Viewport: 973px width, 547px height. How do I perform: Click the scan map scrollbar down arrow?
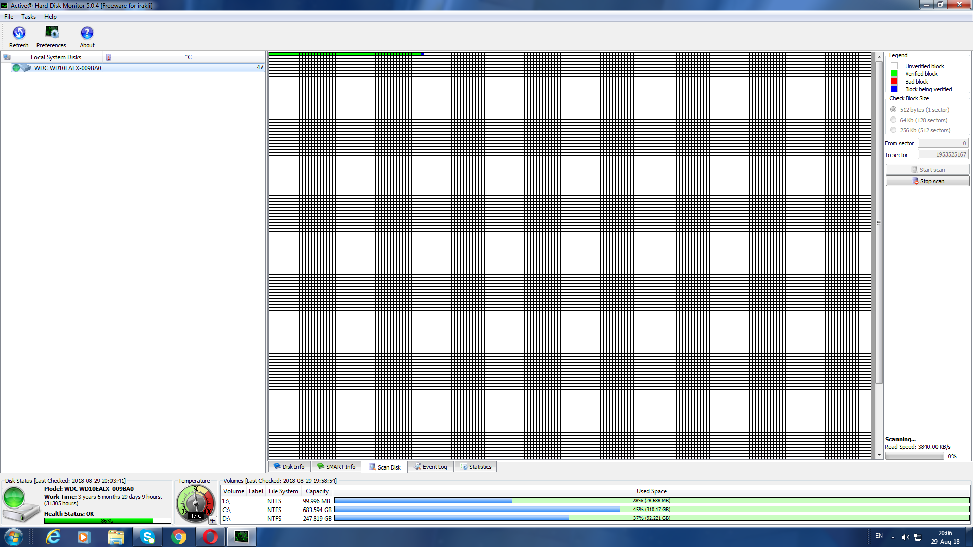click(879, 455)
